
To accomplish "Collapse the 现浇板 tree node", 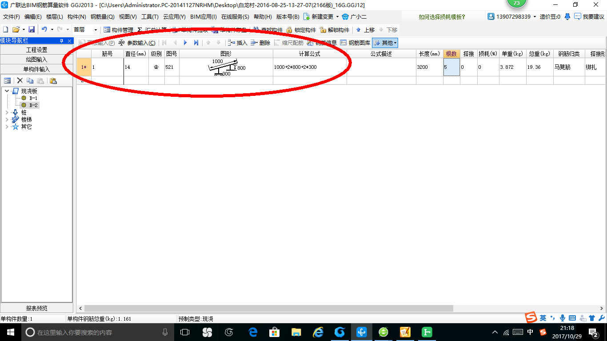I will (x=7, y=91).
